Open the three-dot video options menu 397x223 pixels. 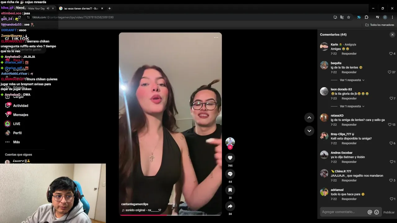pyautogui.click(x=216, y=37)
